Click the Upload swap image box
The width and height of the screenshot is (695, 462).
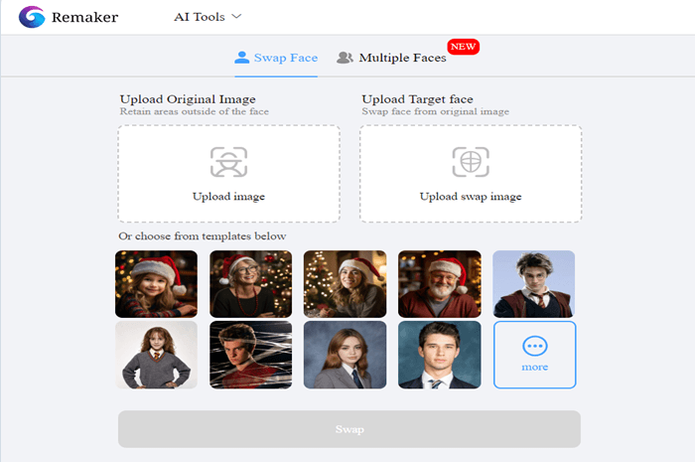click(471, 174)
